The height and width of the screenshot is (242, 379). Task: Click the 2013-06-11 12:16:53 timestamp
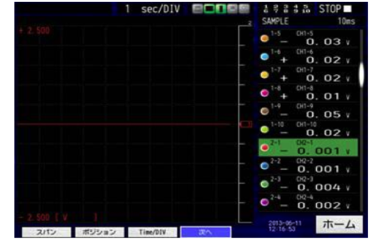pos(285,226)
